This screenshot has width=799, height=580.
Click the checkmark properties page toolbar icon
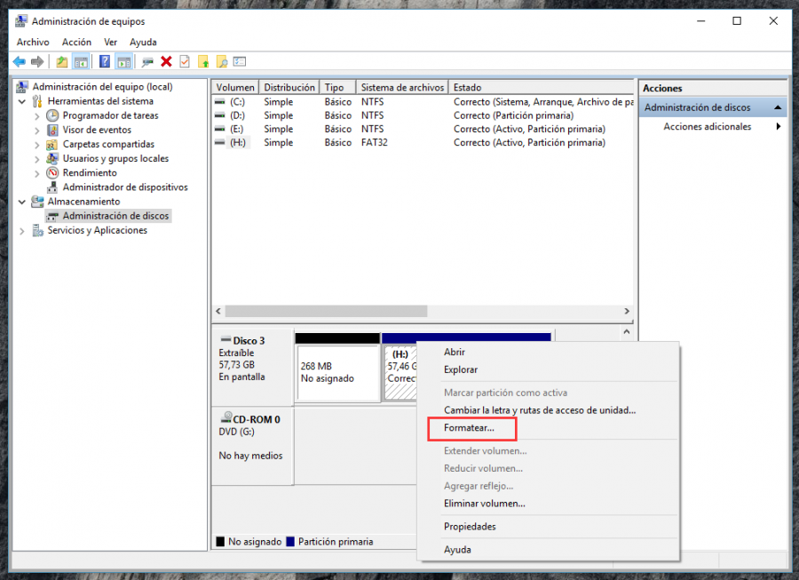coord(185,61)
